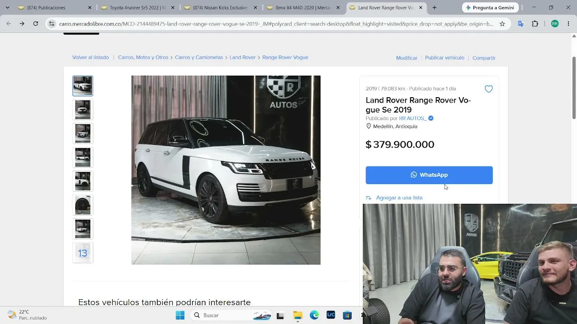
Task: Select the first car photo thumbnail
Action: point(82,86)
